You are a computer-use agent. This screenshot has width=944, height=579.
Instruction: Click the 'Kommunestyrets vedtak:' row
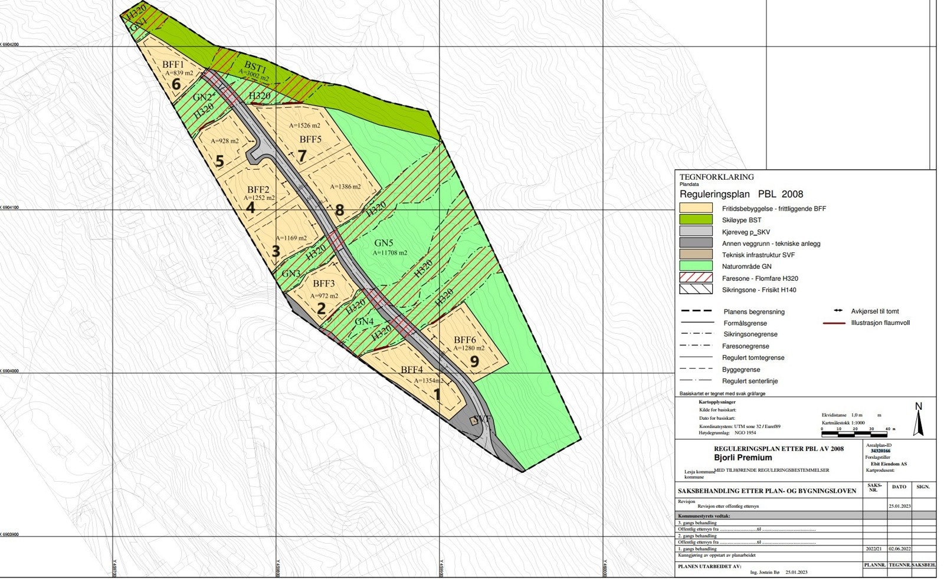(x=807, y=516)
